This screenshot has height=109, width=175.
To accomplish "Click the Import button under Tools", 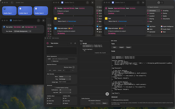I will click(x=121, y=47).
